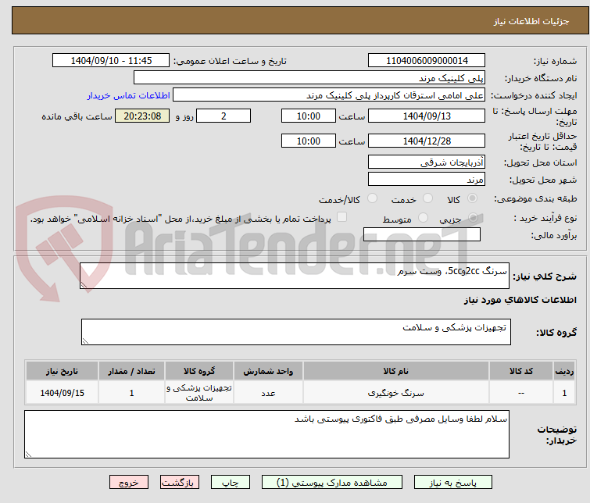The image size is (590, 503).
Task: Click the جزئیات اطلاعات نیاز page title
Action: tap(531, 21)
